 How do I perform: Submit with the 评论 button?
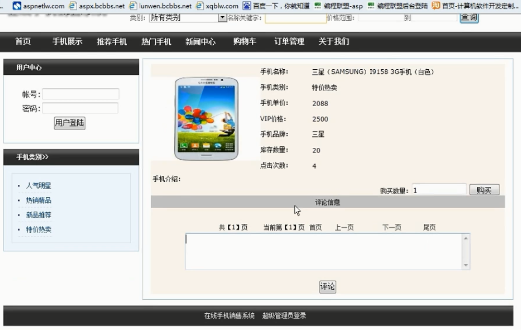coord(328,287)
